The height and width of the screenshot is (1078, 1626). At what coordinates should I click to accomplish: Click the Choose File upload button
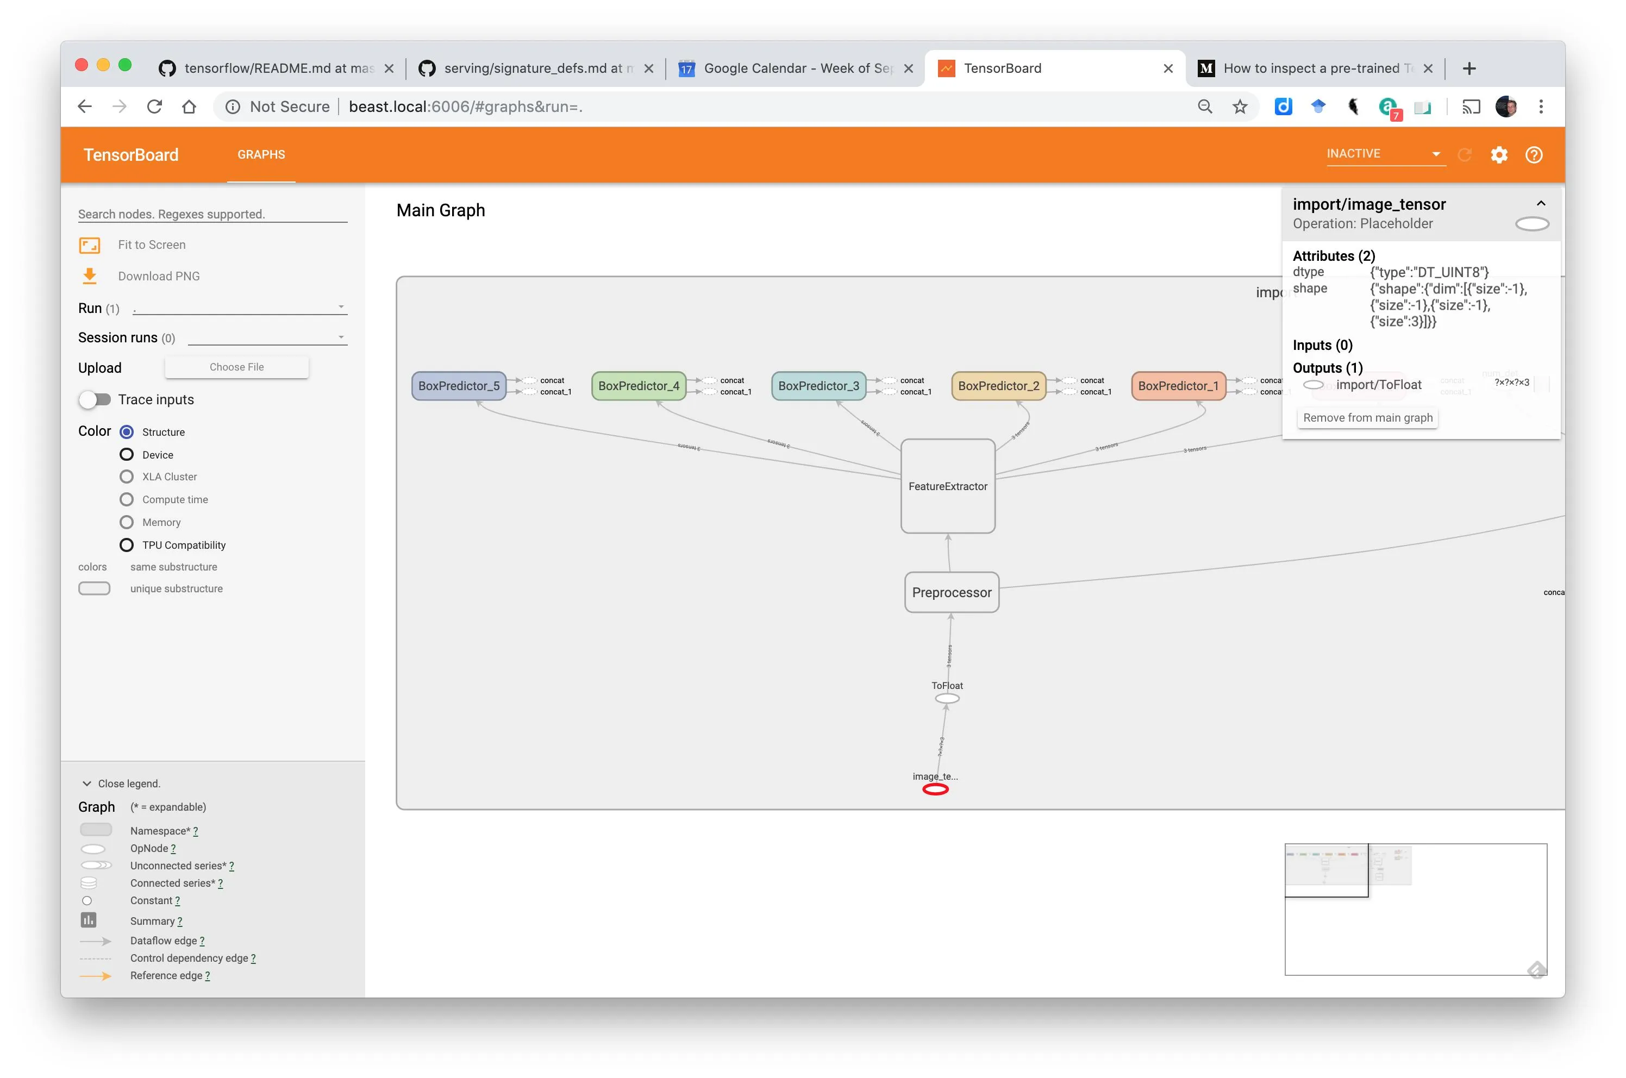pyautogui.click(x=236, y=367)
